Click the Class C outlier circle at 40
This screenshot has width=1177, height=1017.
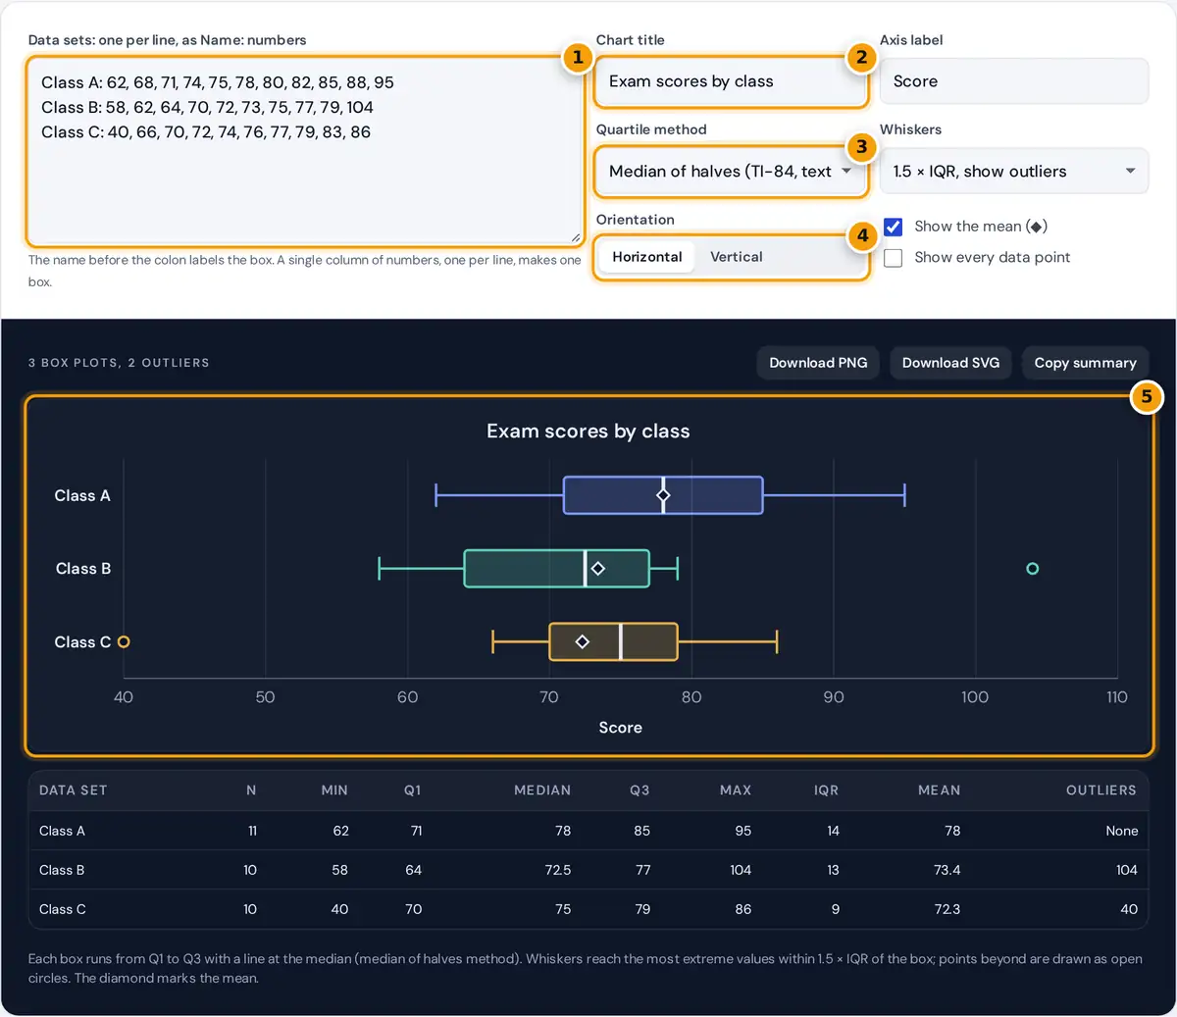124,642
